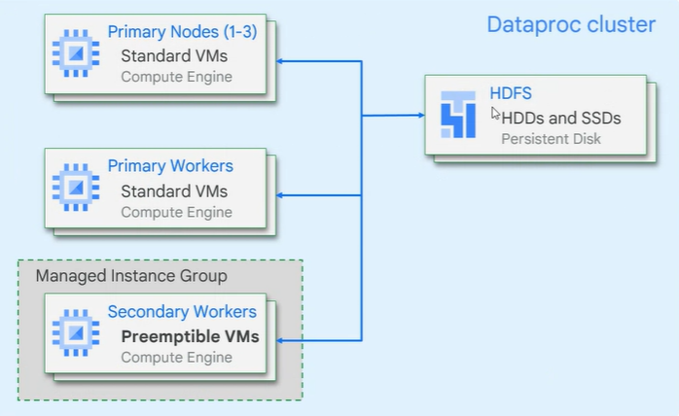
Task: Click 'HDDs and SSDs' text
Action: pos(561,118)
